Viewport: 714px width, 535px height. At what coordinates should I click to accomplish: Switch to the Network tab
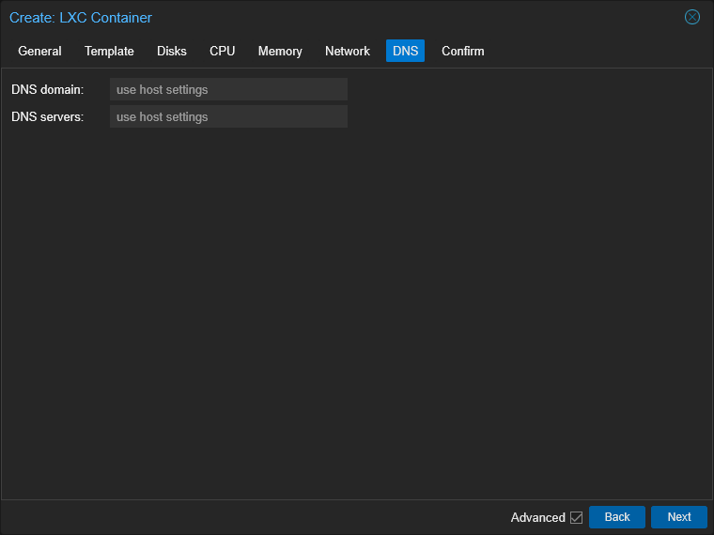[x=348, y=51]
